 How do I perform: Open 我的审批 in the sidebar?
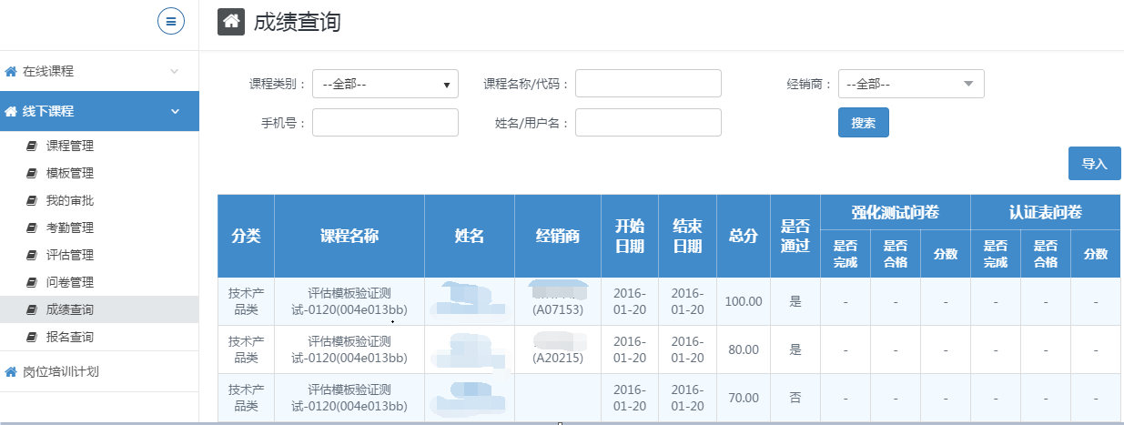pyautogui.click(x=70, y=200)
